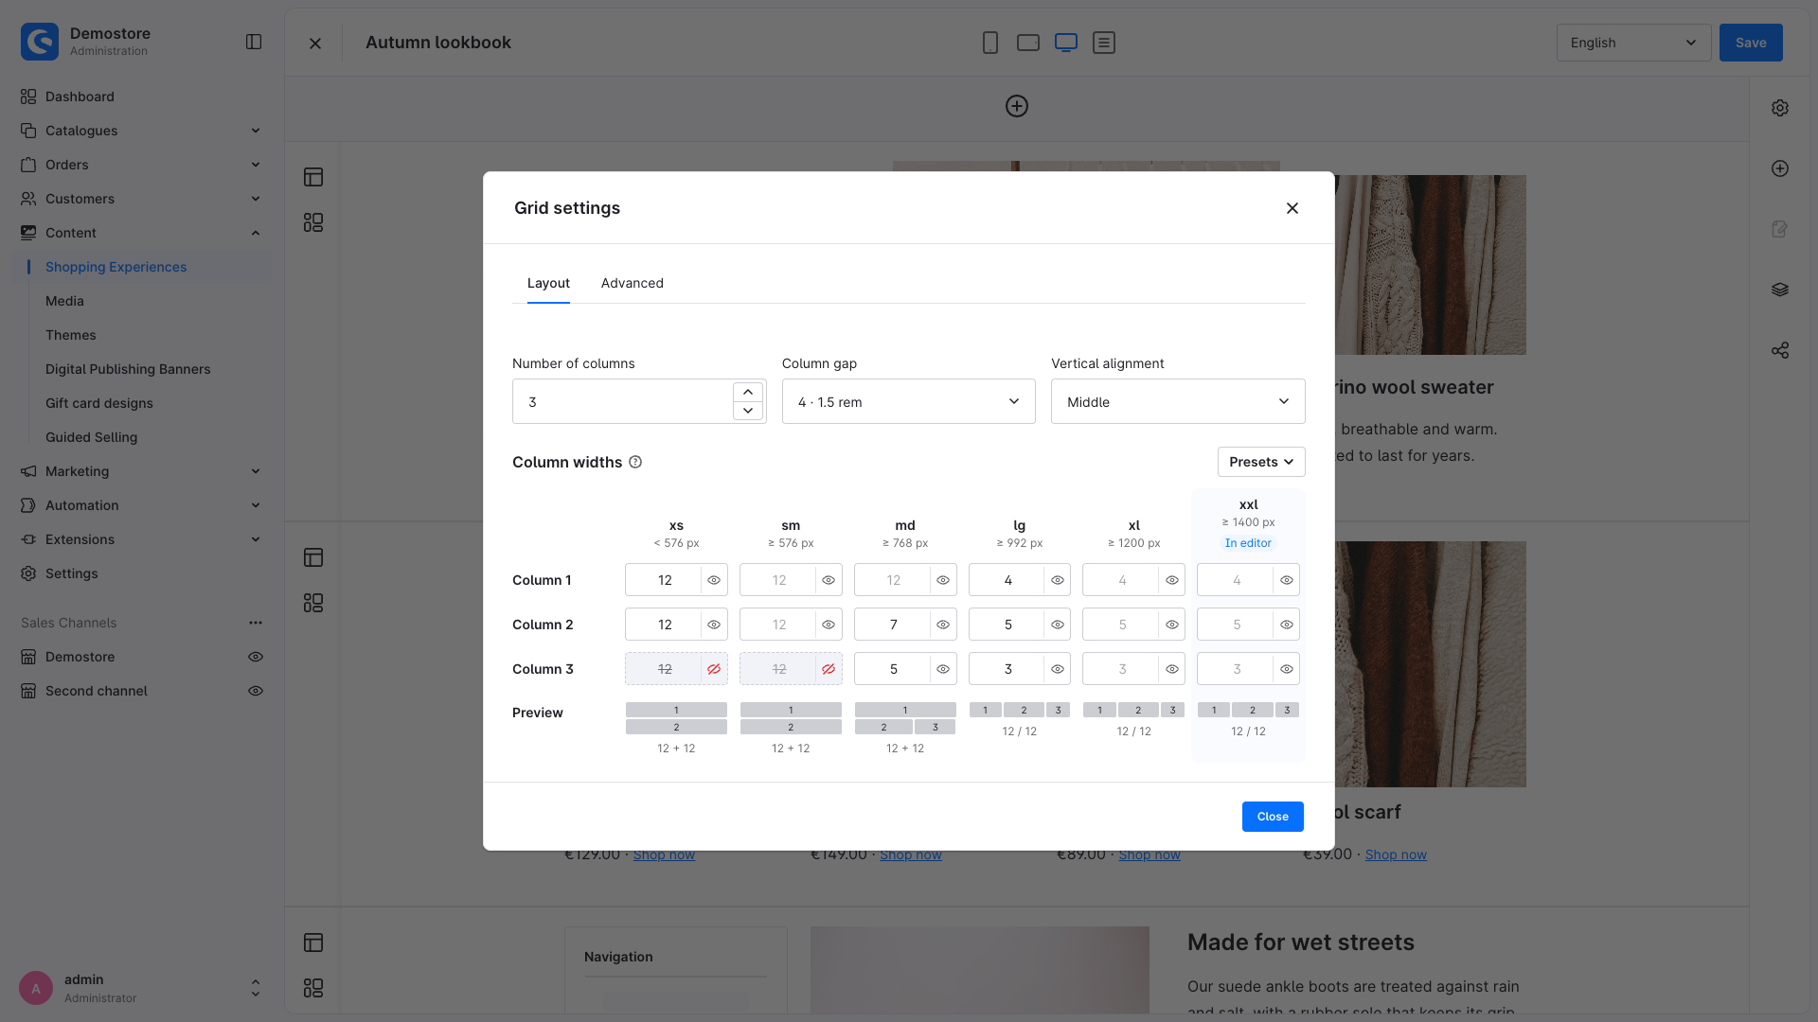Image resolution: width=1818 pixels, height=1022 pixels.
Task: Open the form view icon in the header
Action: 1104,43
